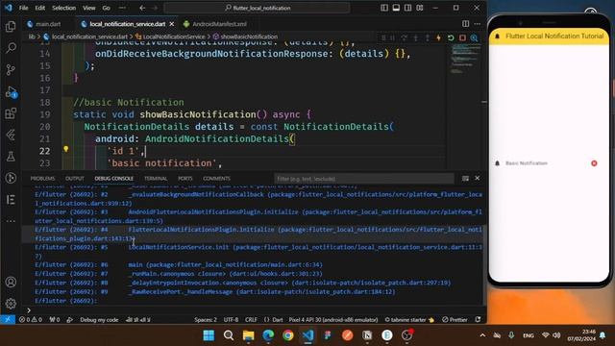Click the debug Step Into icon

(x=416, y=37)
